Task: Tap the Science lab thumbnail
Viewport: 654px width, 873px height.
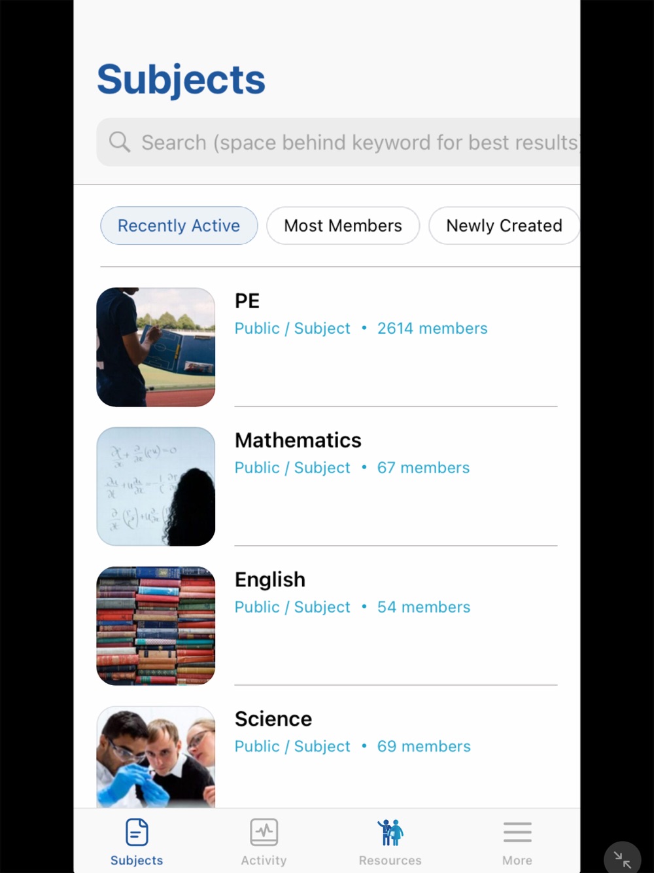Action: click(x=156, y=757)
